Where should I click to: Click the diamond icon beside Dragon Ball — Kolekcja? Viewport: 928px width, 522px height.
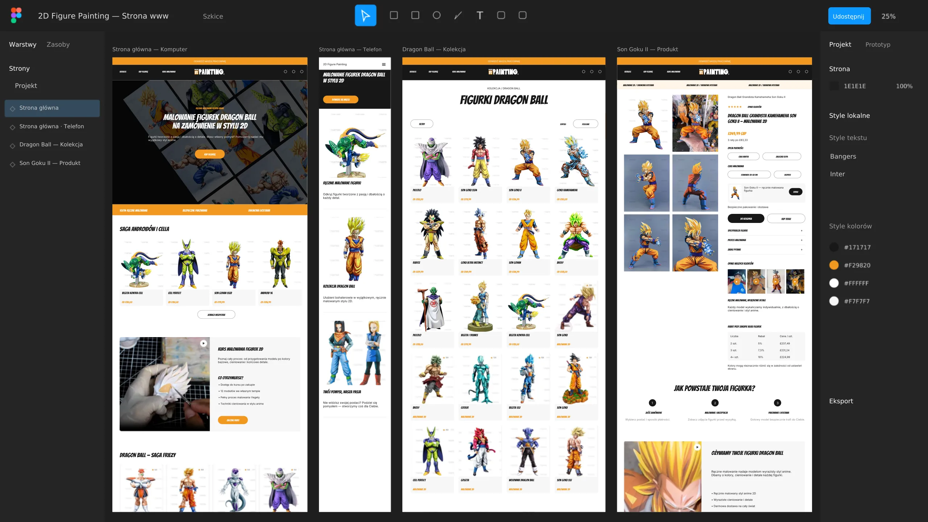point(13,145)
